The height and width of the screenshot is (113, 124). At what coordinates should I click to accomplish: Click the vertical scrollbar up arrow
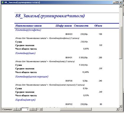(120, 6)
